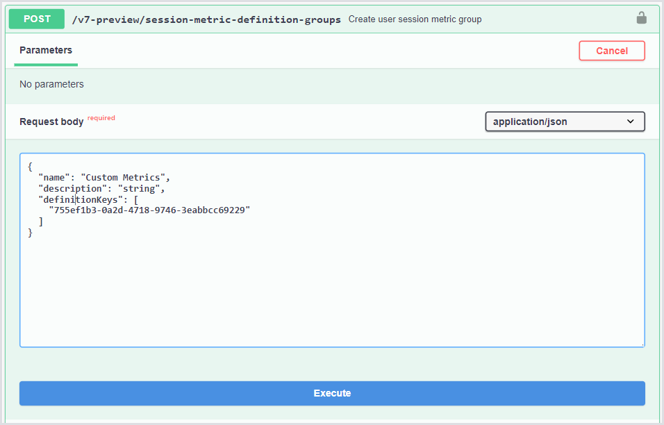
Task: Click empty area of request body editor
Action: point(332,292)
